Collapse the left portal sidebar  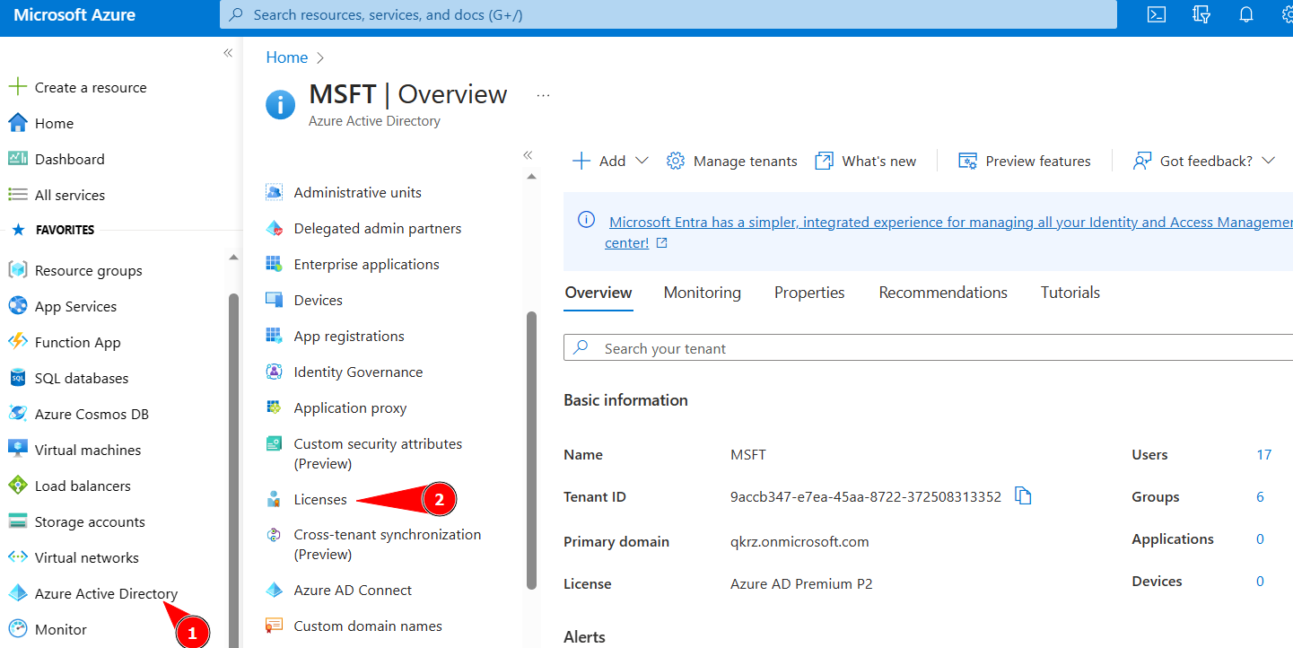click(228, 53)
